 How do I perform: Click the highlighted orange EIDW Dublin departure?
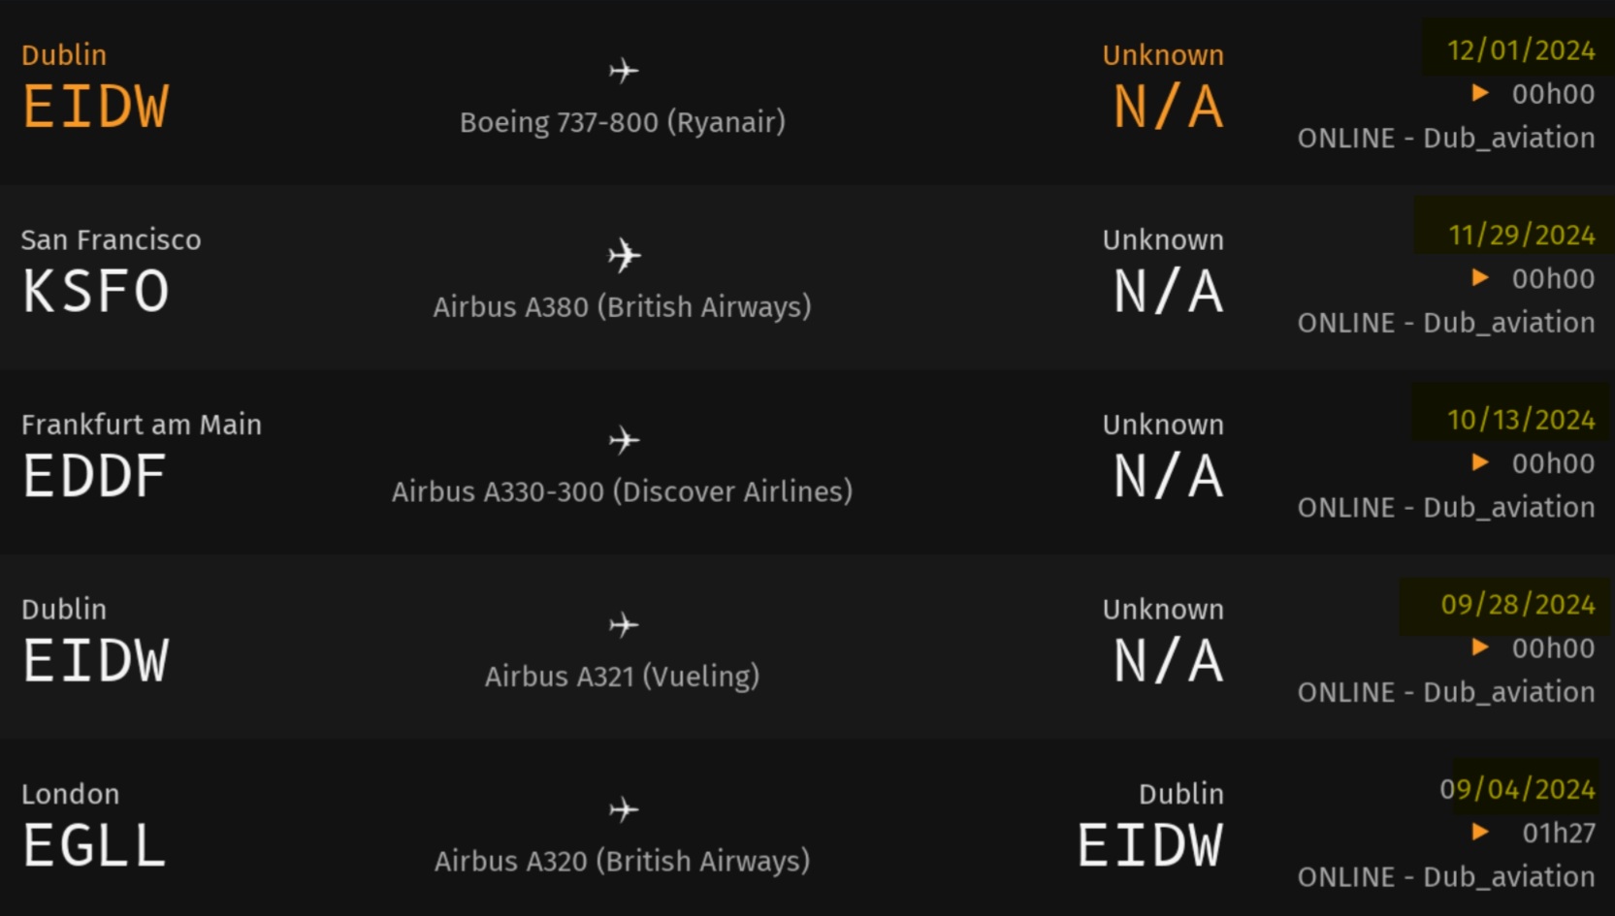click(96, 107)
